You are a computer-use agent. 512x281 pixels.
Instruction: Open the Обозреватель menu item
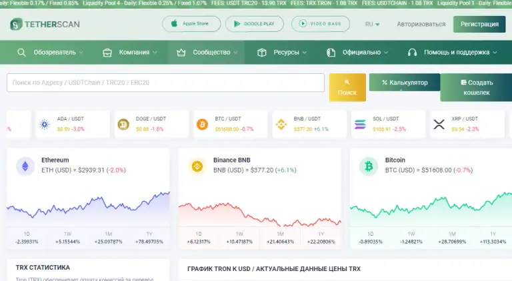click(55, 53)
